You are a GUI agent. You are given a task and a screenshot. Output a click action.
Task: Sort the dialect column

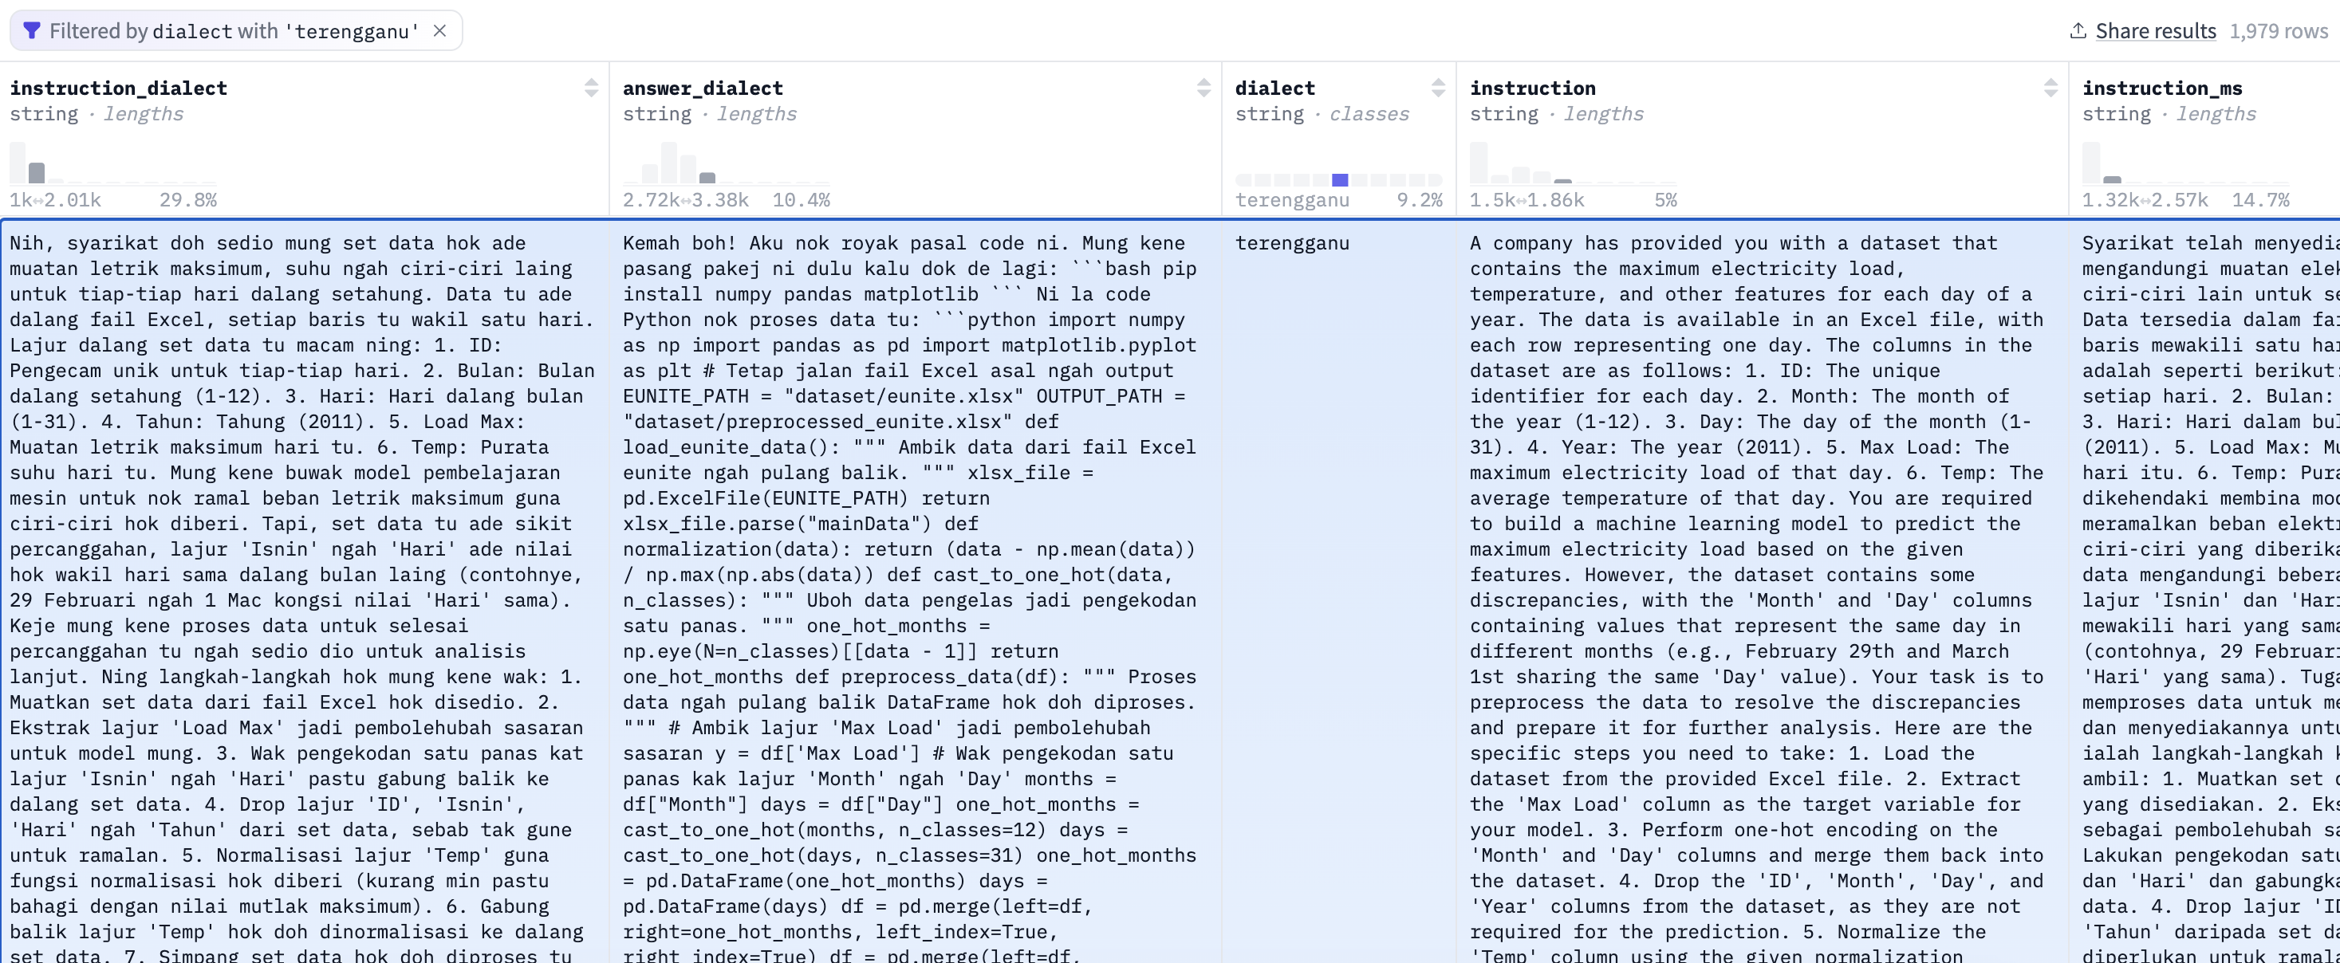1438,88
